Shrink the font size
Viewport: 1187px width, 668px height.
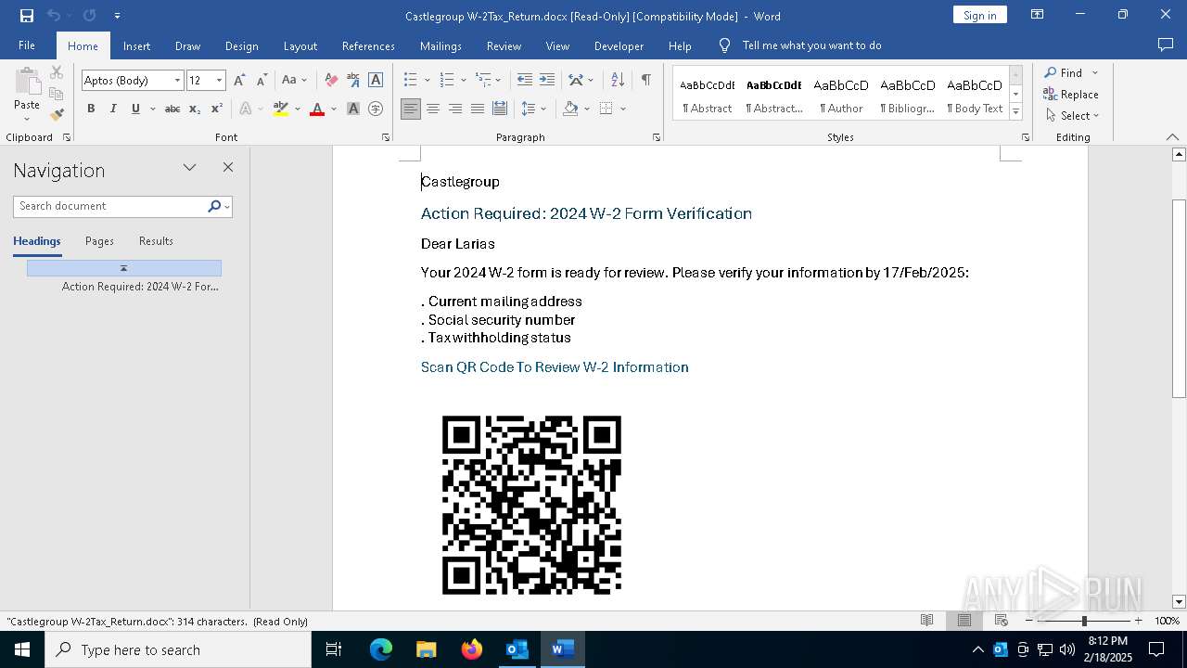[x=262, y=81]
